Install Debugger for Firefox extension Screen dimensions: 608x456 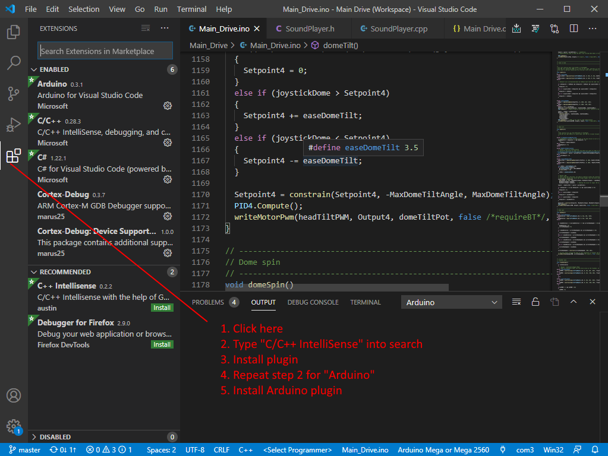[162, 344]
